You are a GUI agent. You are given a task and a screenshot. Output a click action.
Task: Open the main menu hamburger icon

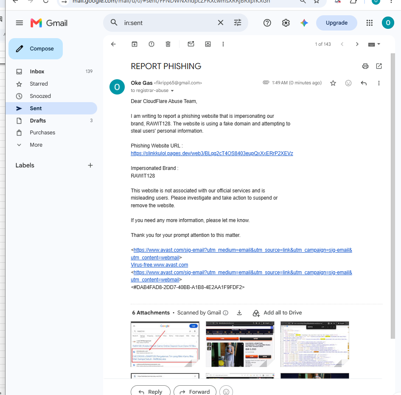(x=19, y=23)
